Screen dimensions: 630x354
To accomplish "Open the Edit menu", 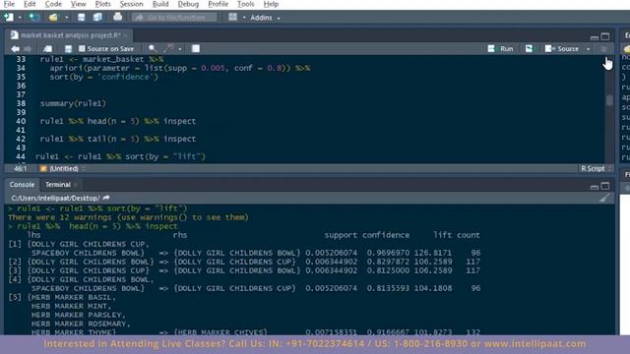I will (x=30, y=4).
